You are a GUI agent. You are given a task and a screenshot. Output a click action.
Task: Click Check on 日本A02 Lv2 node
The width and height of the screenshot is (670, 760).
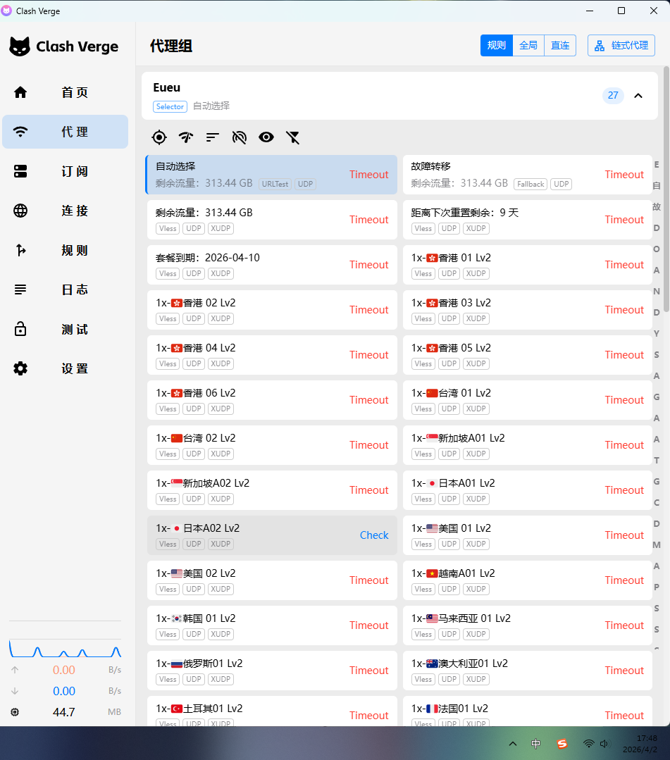coord(374,535)
